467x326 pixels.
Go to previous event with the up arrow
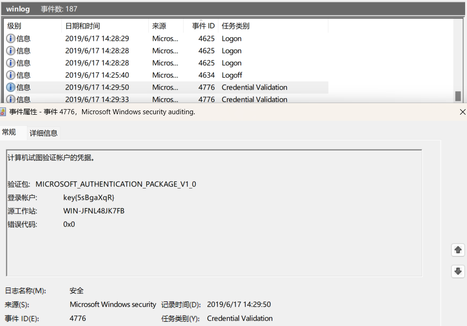pos(458,250)
